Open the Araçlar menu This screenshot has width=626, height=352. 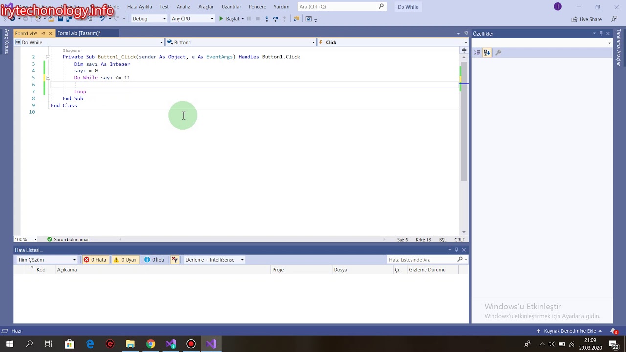tap(206, 7)
